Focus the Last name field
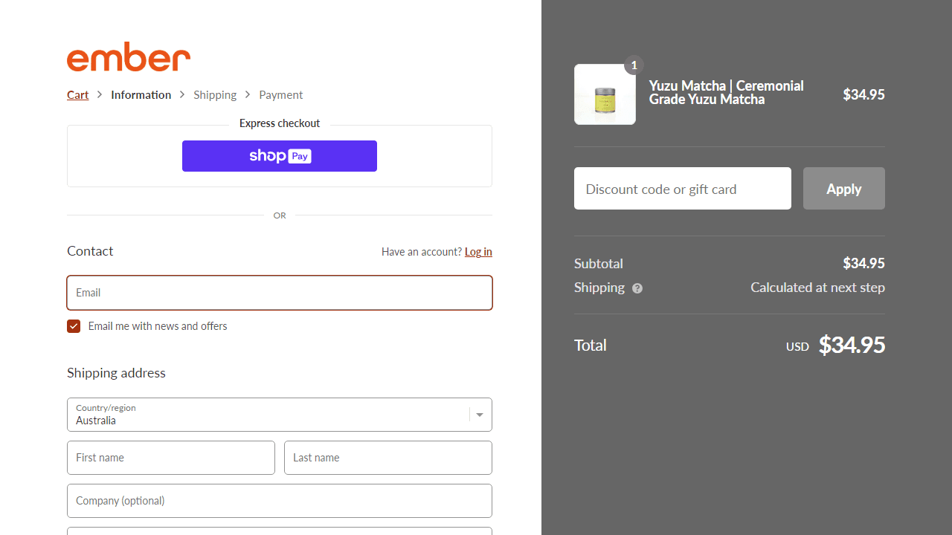This screenshot has height=535, width=952. tap(388, 458)
